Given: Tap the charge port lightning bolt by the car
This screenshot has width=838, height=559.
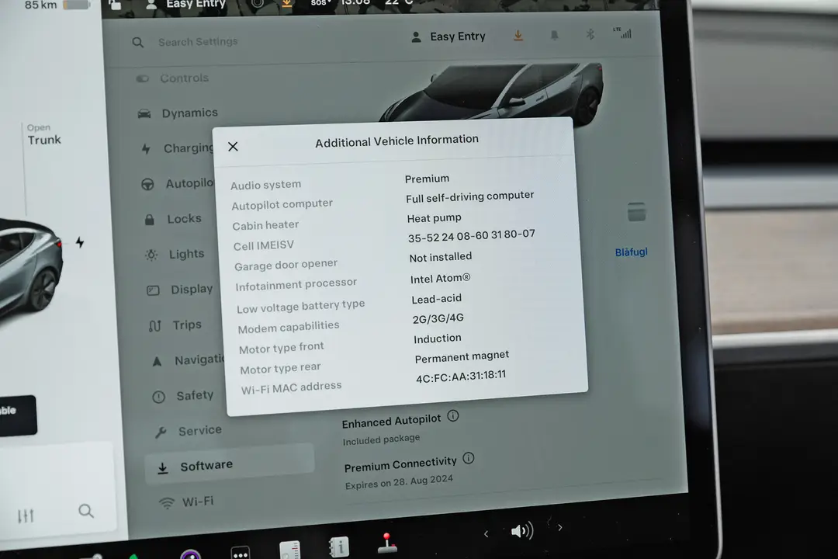Looking at the screenshot, I should (80, 242).
